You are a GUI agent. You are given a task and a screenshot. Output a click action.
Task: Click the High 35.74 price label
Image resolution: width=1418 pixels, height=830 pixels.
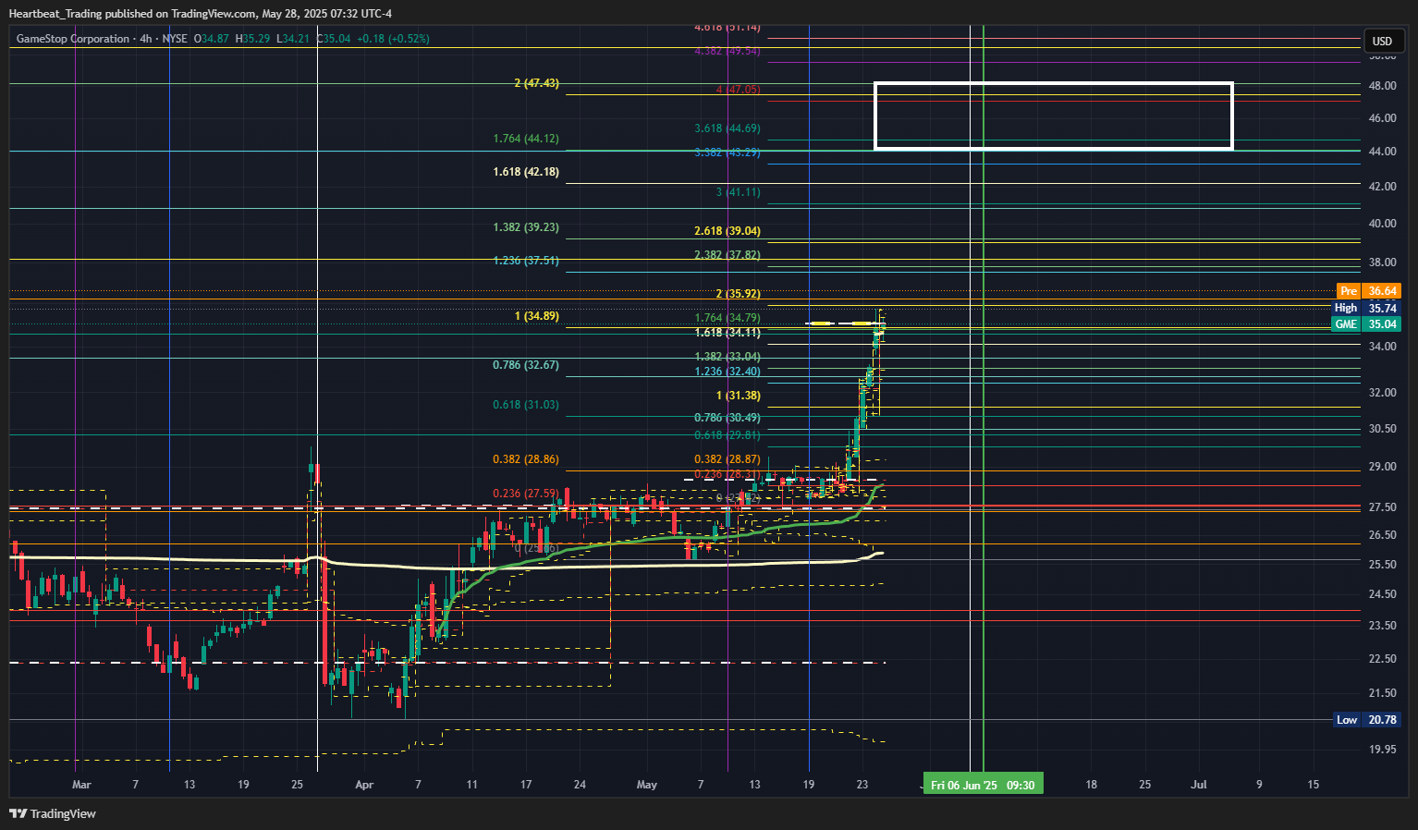tap(1366, 308)
